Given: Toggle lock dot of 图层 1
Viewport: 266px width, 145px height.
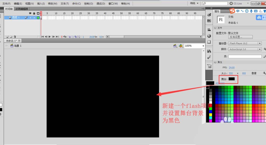Looking at the screenshot, I should tap(34, 18).
